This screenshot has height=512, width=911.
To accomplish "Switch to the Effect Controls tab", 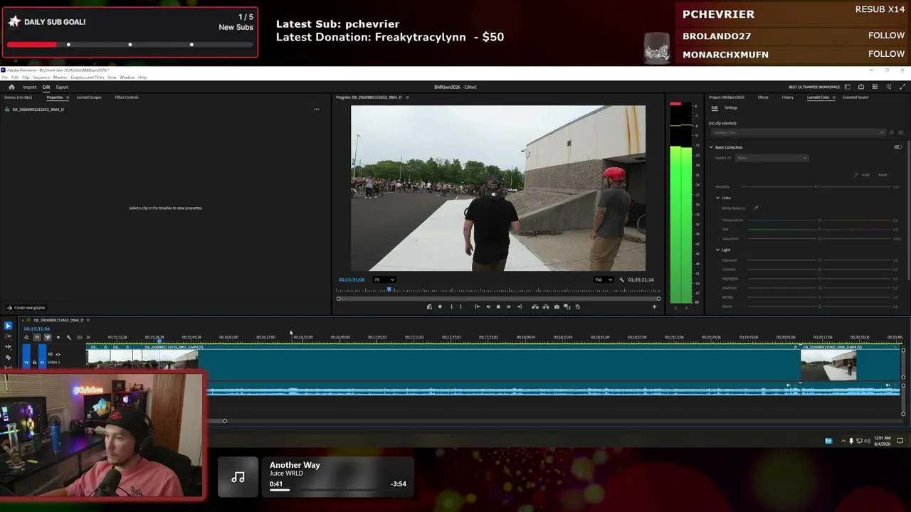I will coord(127,97).
